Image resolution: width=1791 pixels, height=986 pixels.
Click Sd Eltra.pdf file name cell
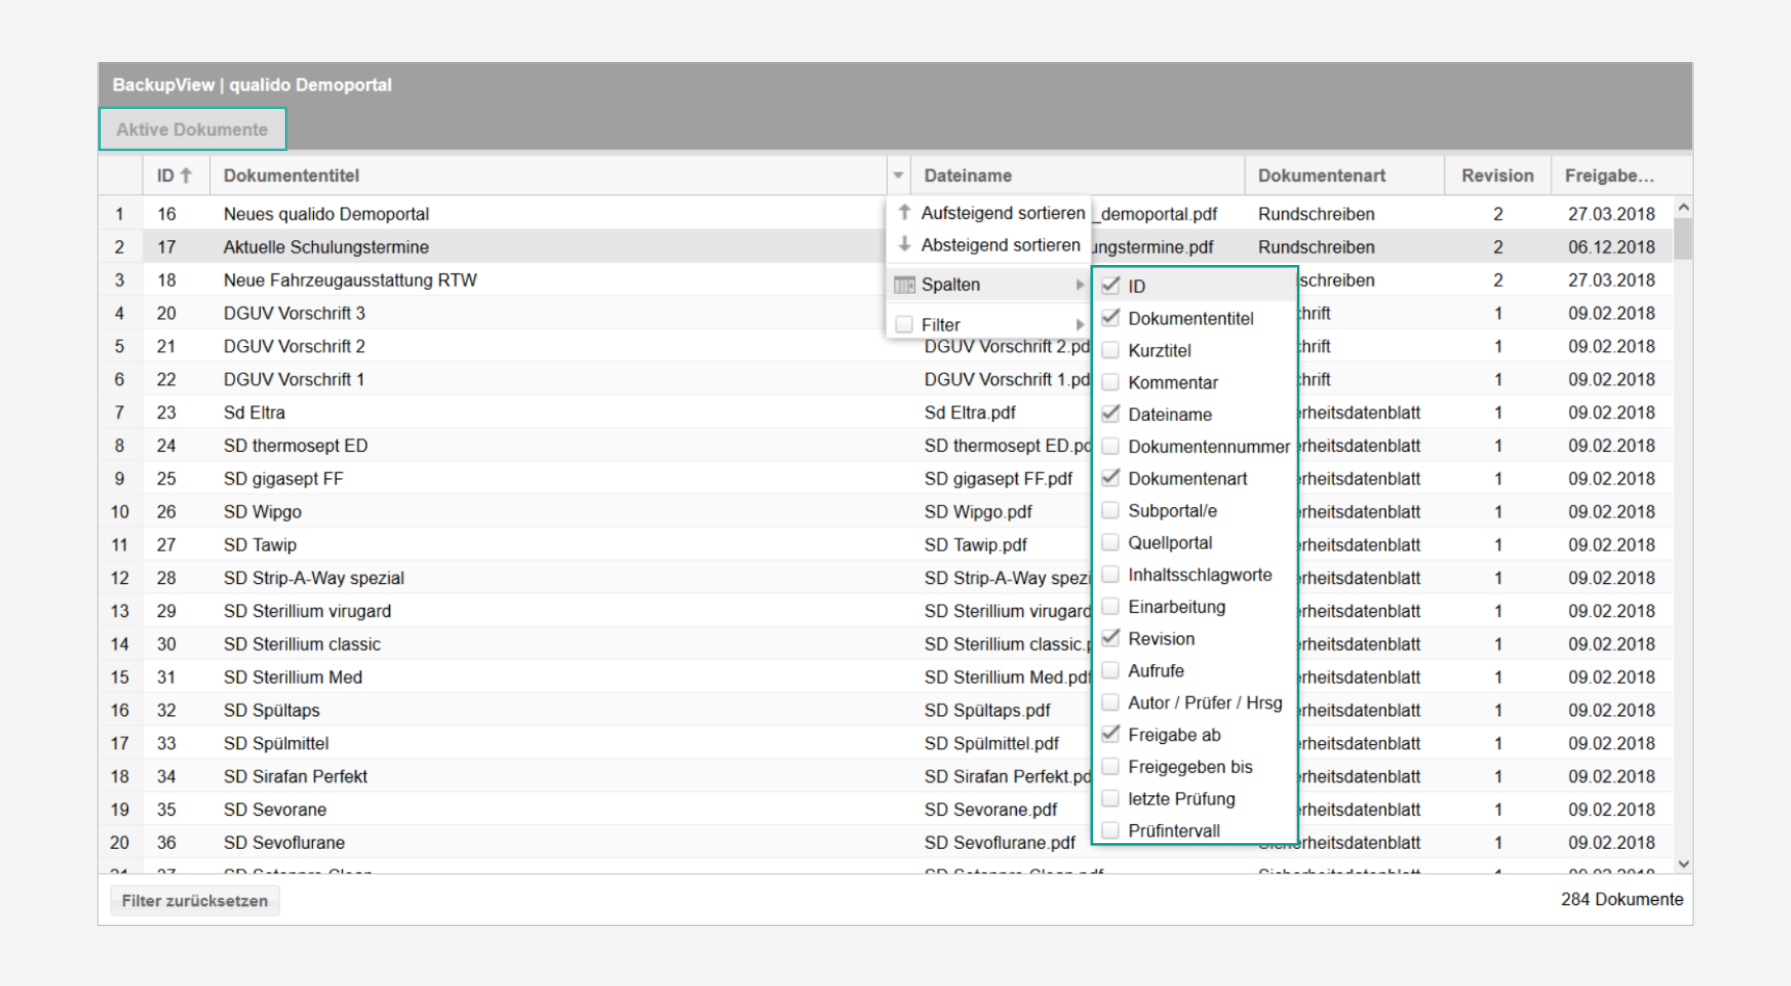pyautogui.click(x=970, y=412)
